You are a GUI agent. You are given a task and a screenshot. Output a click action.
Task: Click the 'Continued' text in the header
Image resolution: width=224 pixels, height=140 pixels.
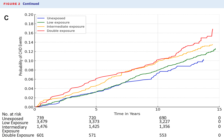click(x=31, y=4)
